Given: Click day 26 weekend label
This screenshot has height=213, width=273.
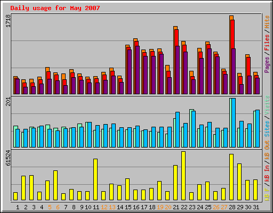Looking at the screenshot, I should click(x=216, y=207).
